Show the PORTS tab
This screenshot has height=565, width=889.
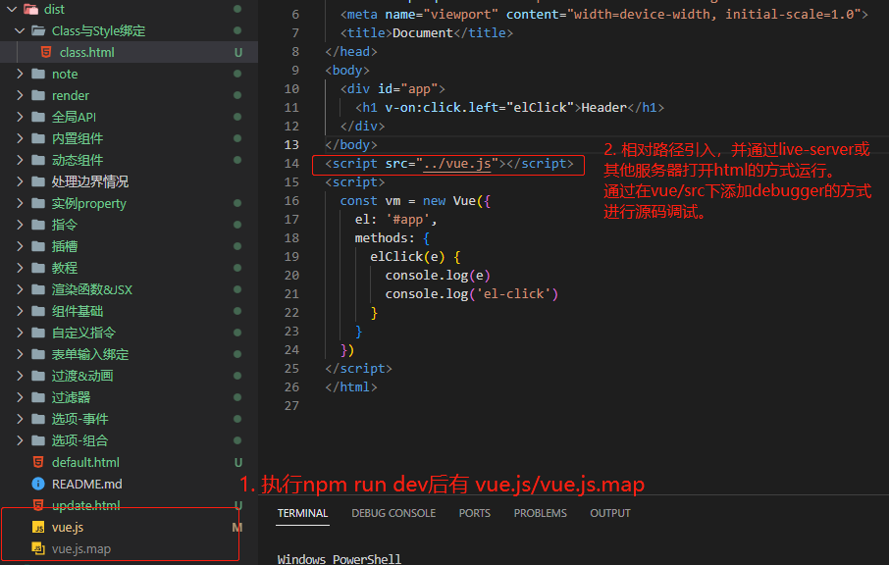coord(474,513)
